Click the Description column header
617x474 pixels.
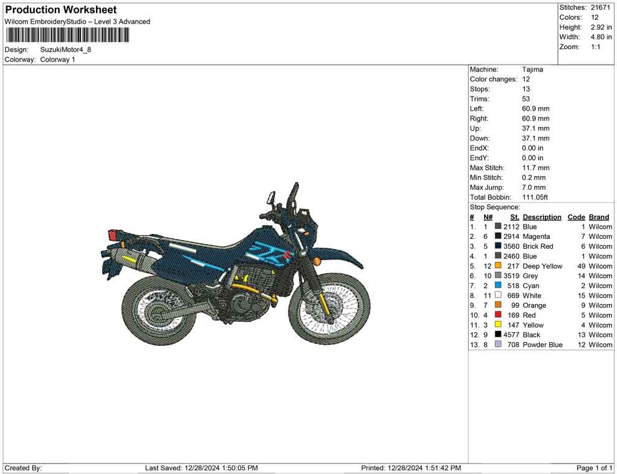(542, 216)
